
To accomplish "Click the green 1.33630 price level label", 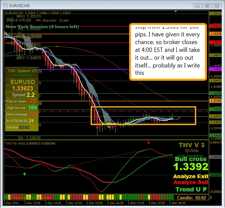I will [216, 135].
